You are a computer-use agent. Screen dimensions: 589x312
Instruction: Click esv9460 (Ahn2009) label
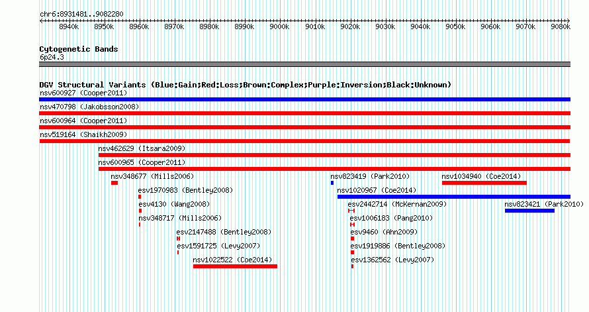(385, 232)
